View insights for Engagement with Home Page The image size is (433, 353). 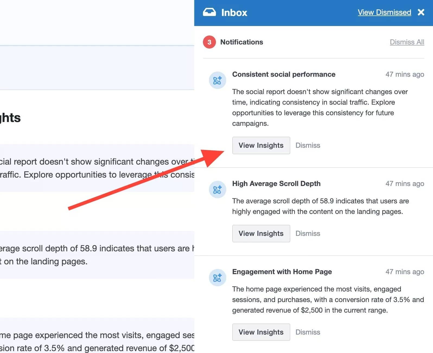coord(261,332)
